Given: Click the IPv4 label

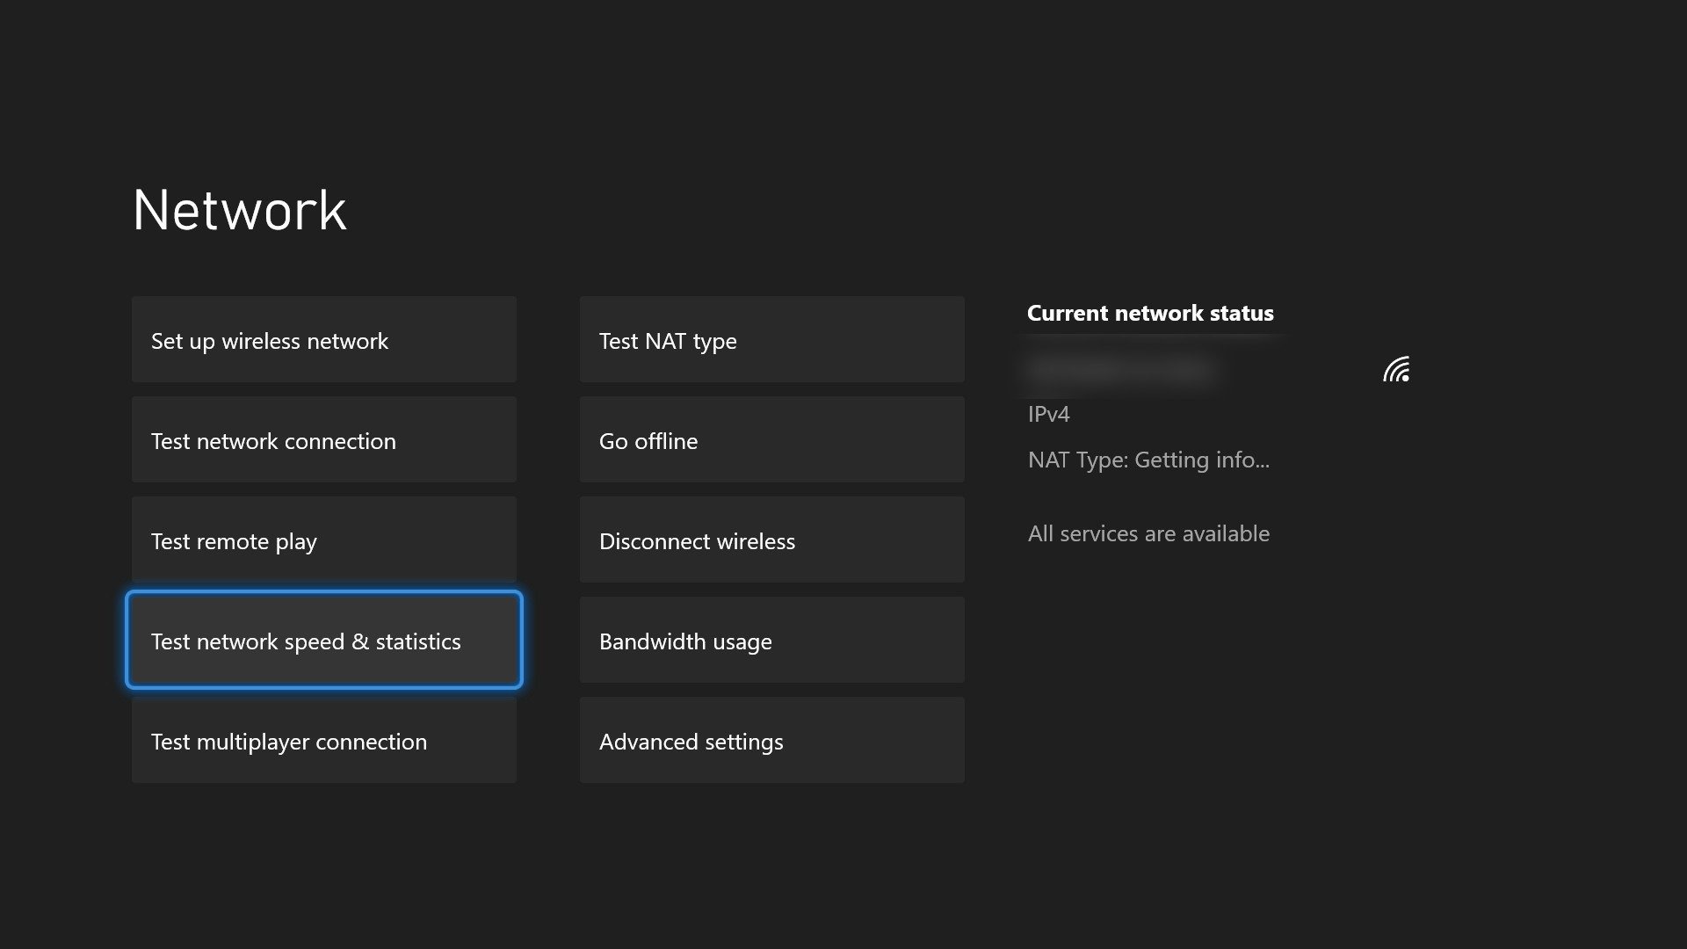Looking at the screenshot, I should (x=1048, y=414).
